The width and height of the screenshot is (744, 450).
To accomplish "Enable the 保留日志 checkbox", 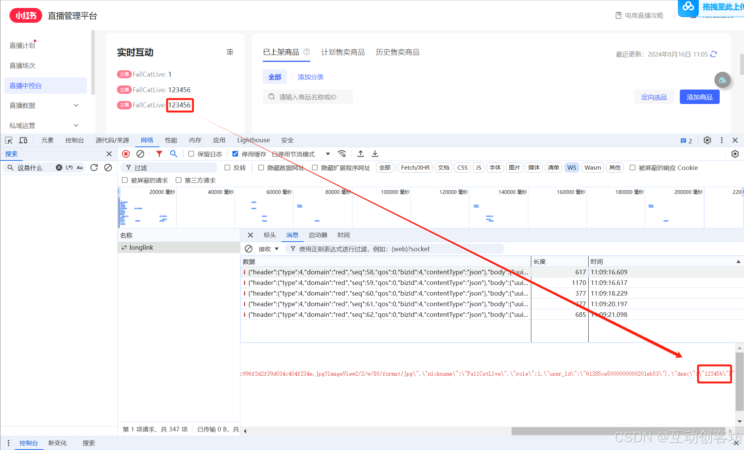I will pyautogui.click(x=191, y=154).
